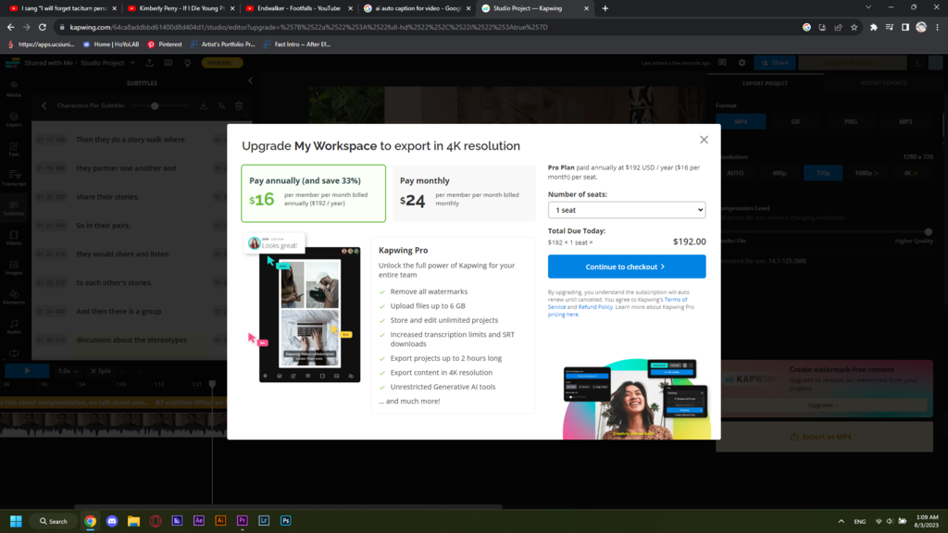Click lightbulb icon in editor header
This screenshot has width=948, height=533.
[x=187, y=63]
